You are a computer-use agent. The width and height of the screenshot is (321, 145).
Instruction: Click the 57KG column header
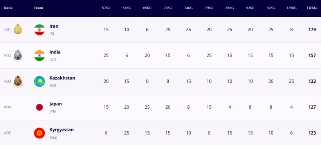tap(106, 8)
